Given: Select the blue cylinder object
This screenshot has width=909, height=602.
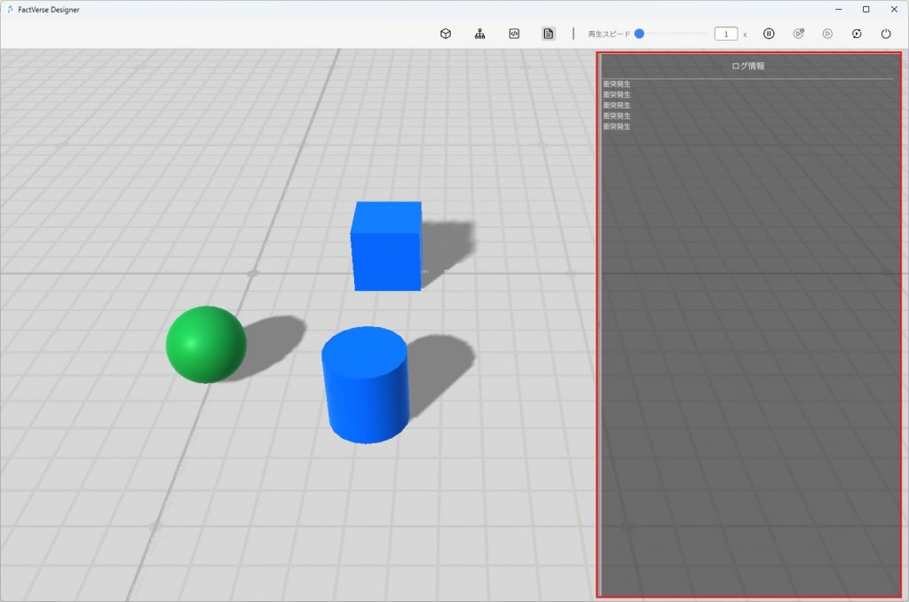Looking at the screenshot, I should click(365, 385).
